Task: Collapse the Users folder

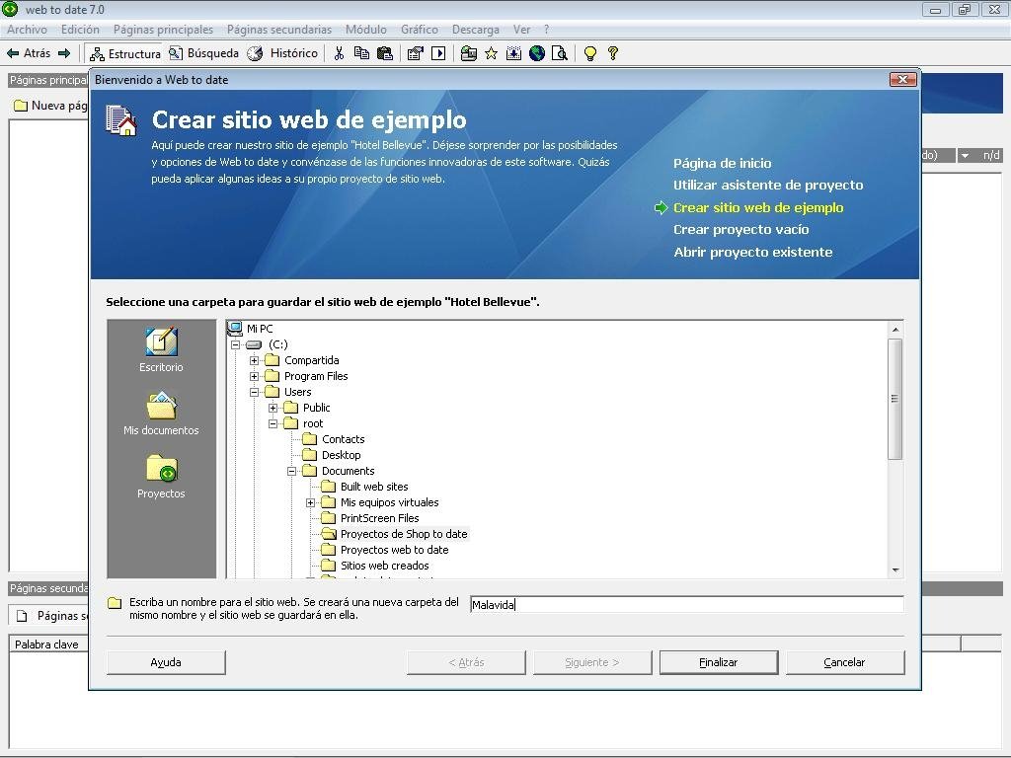Action: point(254,392)
